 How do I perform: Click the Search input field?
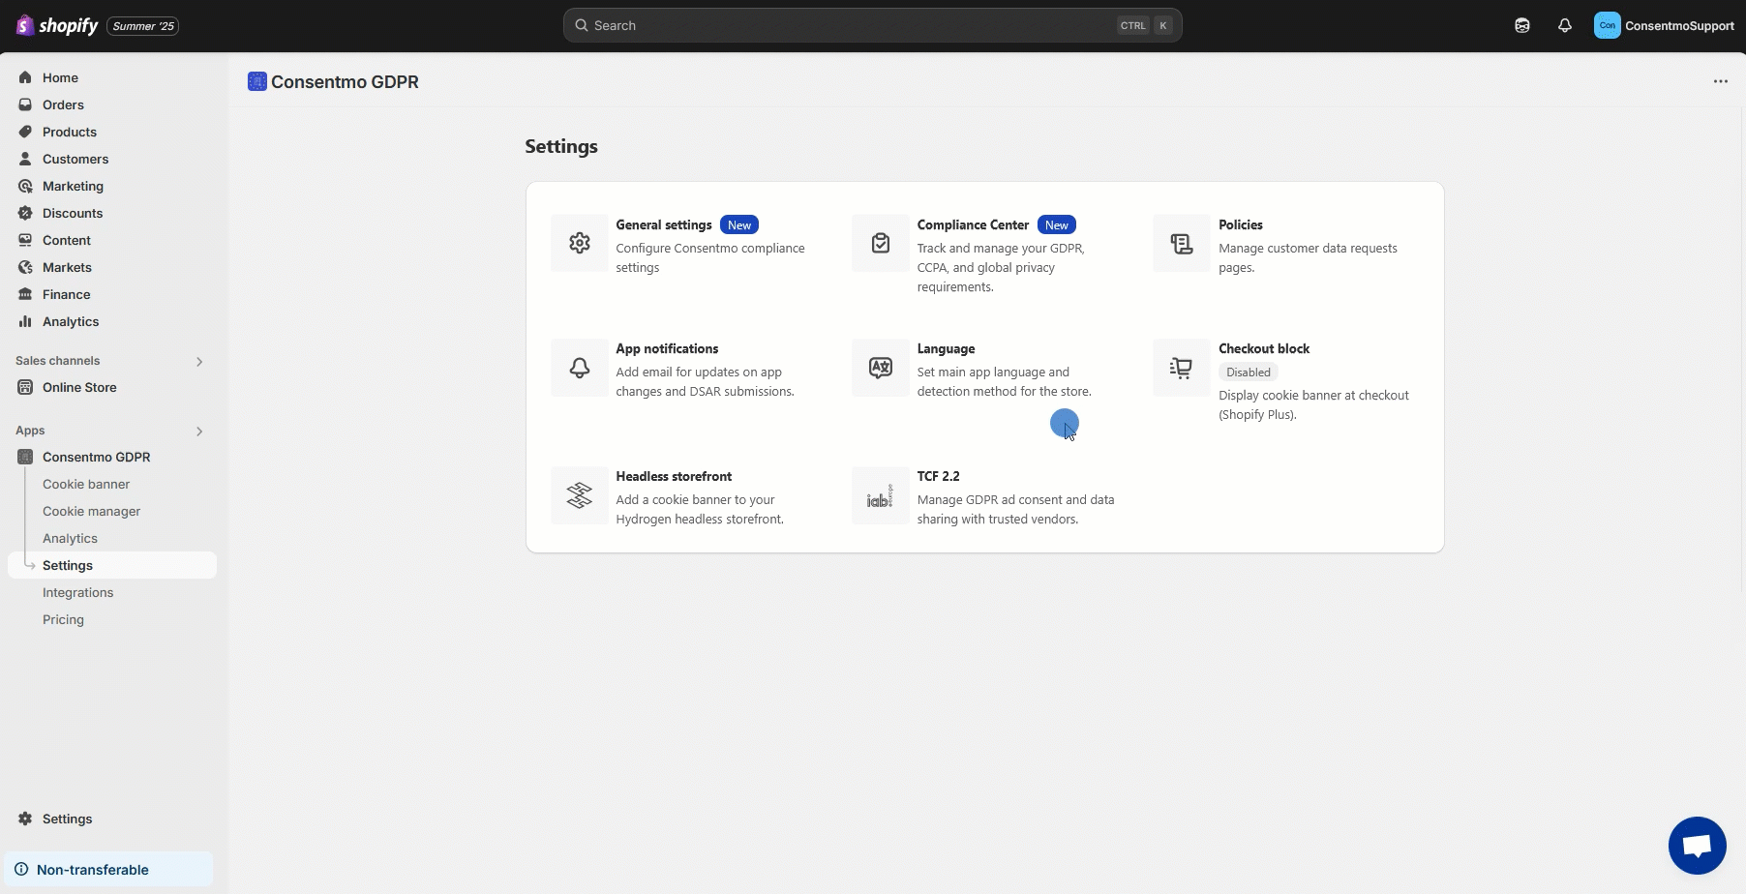click(872, 25)
